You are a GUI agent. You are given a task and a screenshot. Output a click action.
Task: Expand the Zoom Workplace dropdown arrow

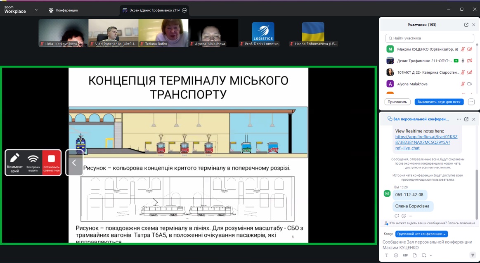[36, 10]
